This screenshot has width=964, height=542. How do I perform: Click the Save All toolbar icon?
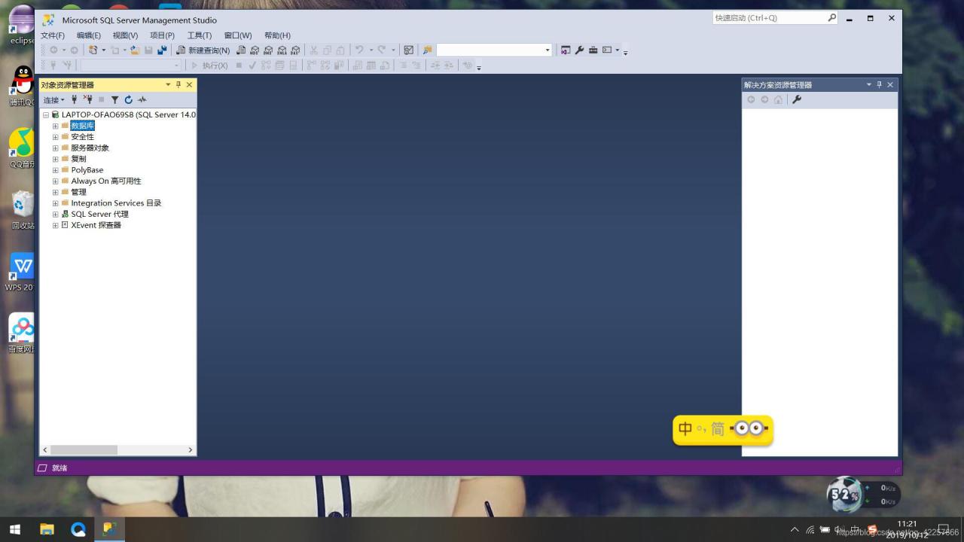pyautogui.click(x=161, y=50)
